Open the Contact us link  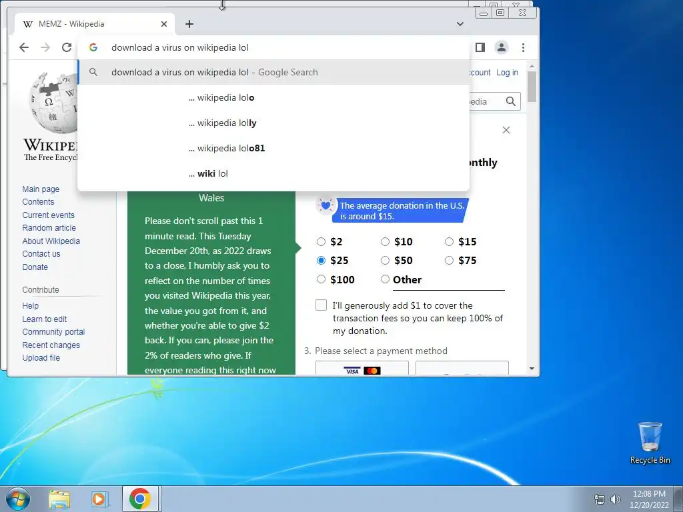pyautogui.click(x=41, y=254)
